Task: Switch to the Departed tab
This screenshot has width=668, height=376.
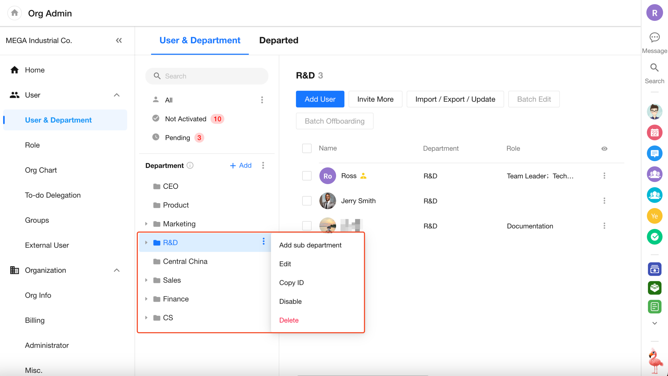Action: (x=279, y=40)
